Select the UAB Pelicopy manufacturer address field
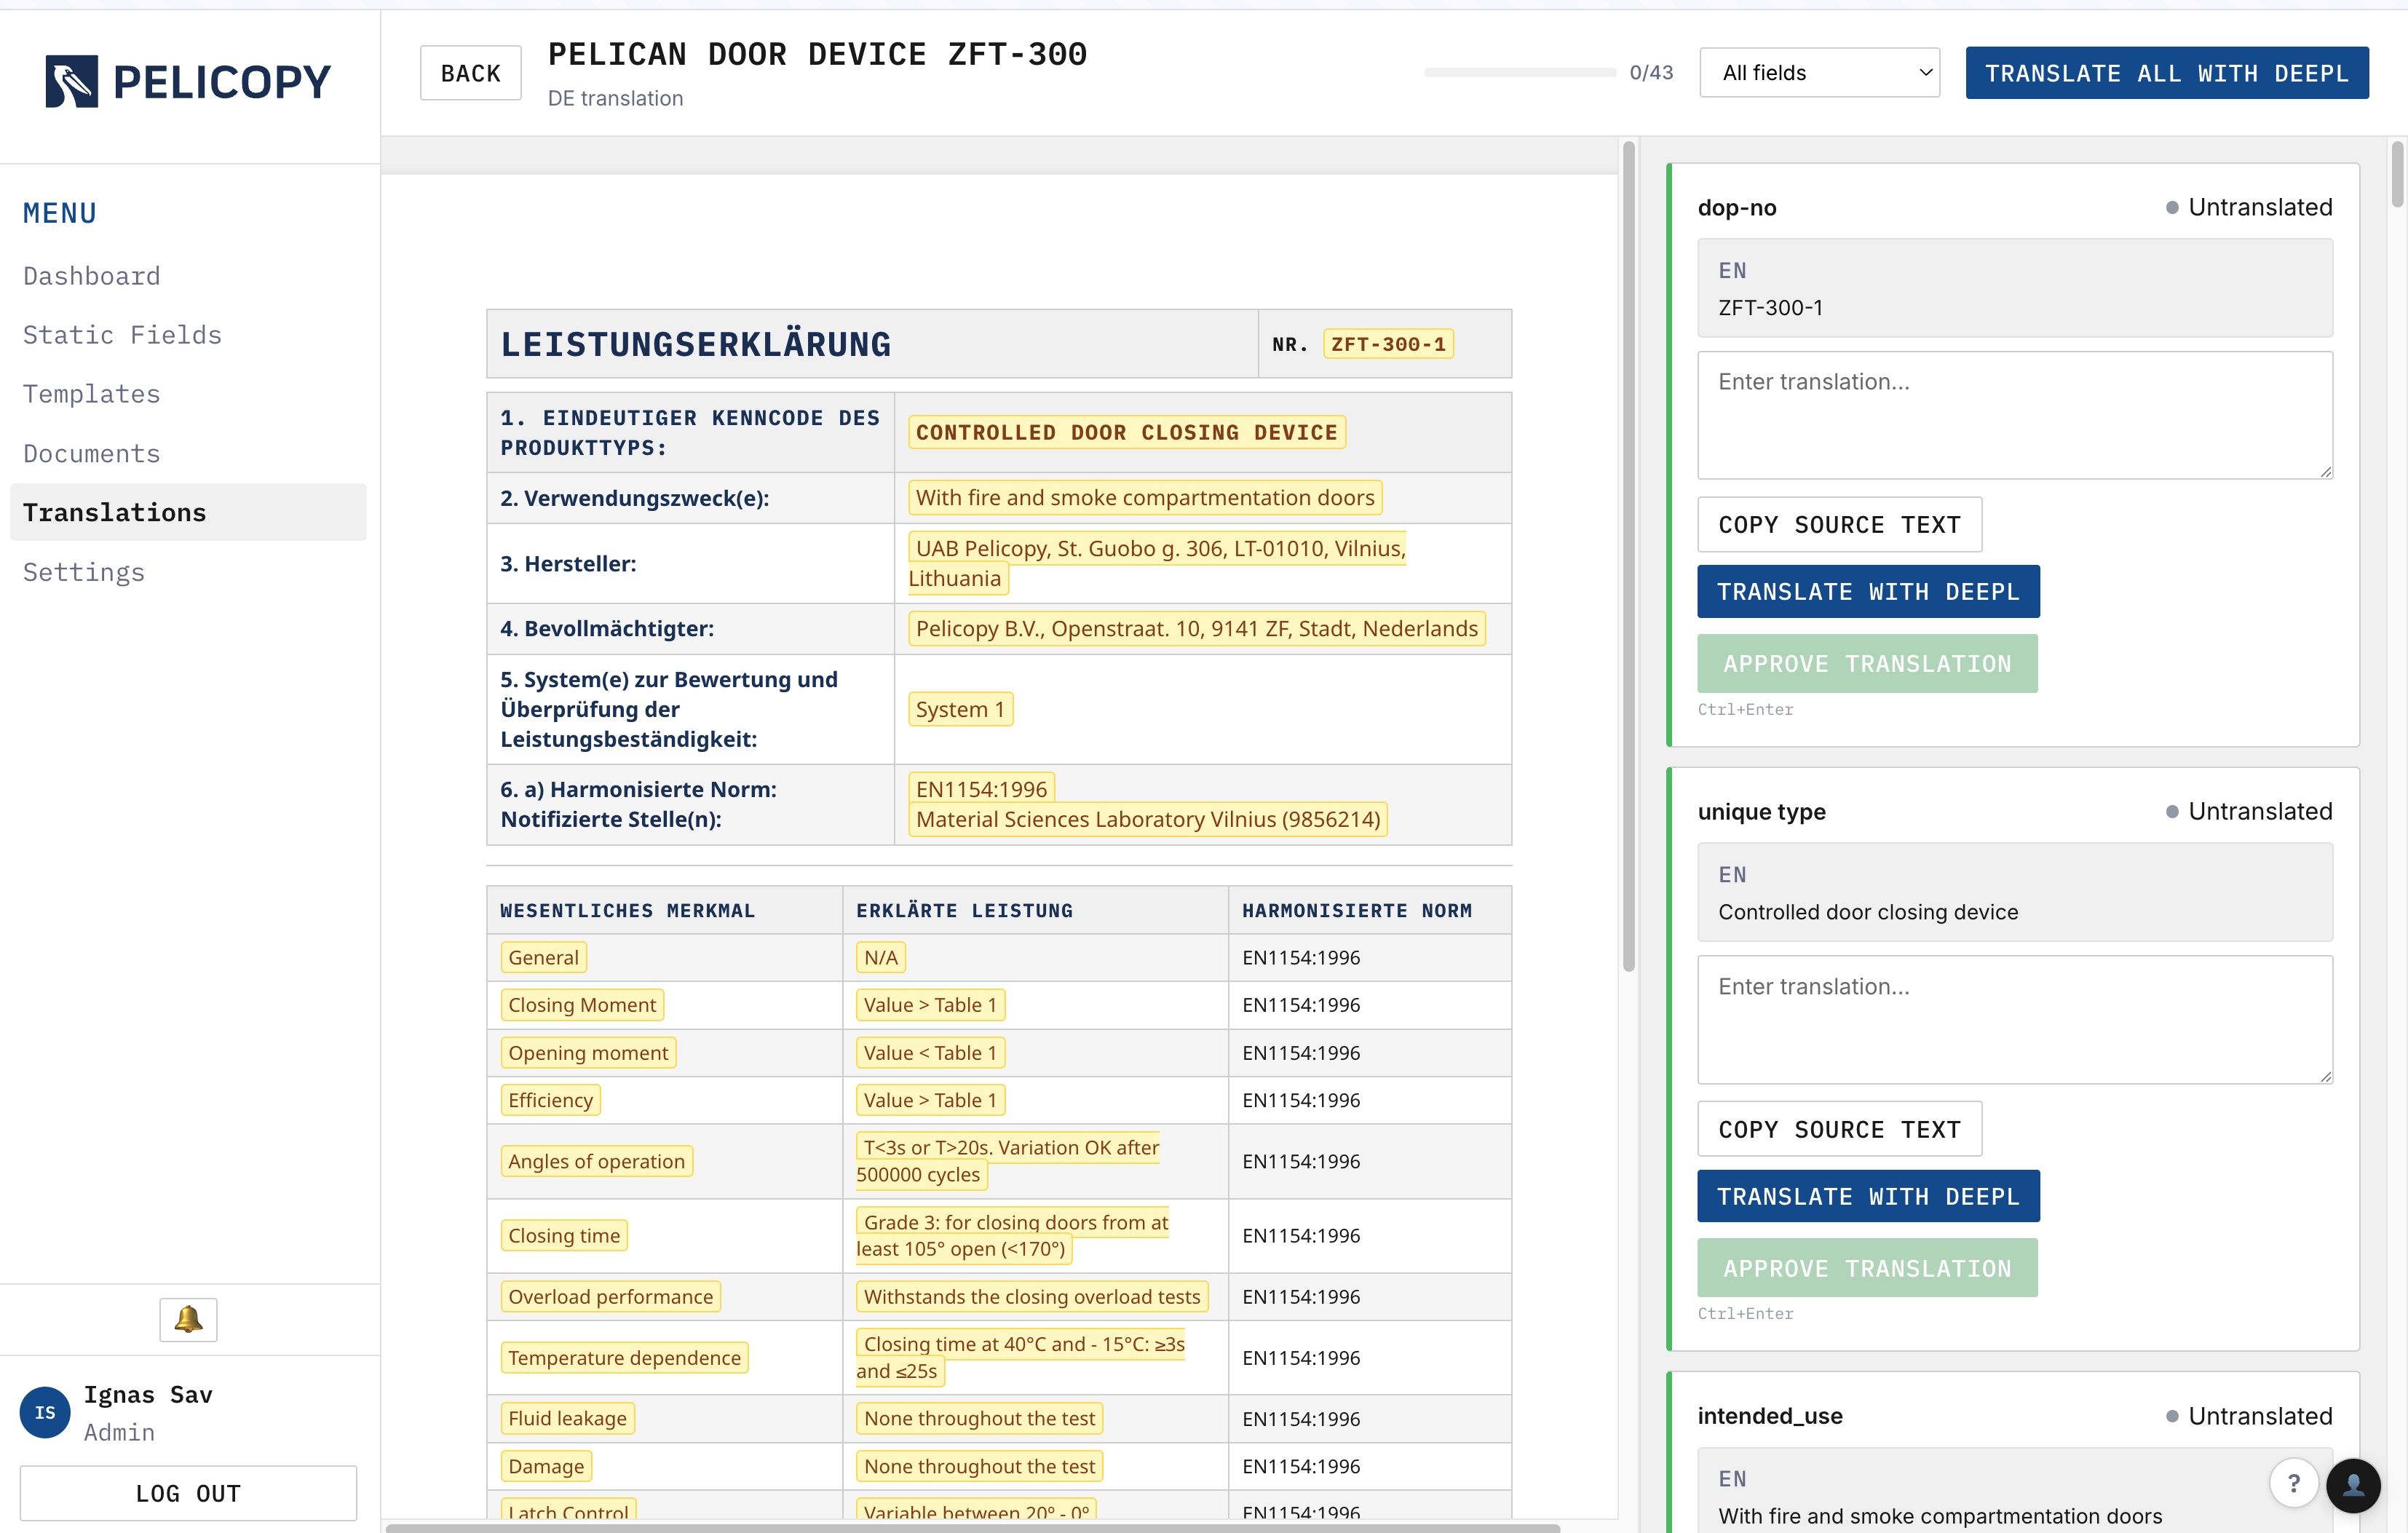The image size is (2408, 1533). (1157, 563)
